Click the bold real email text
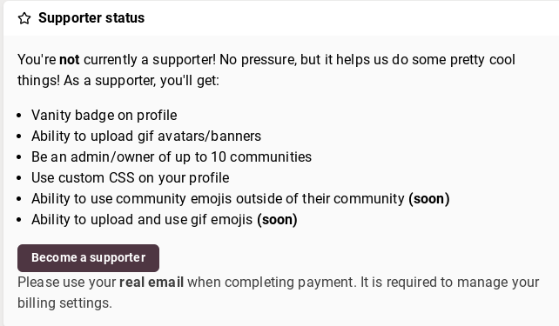The image size is (559, 326). (x=152, y=283)
